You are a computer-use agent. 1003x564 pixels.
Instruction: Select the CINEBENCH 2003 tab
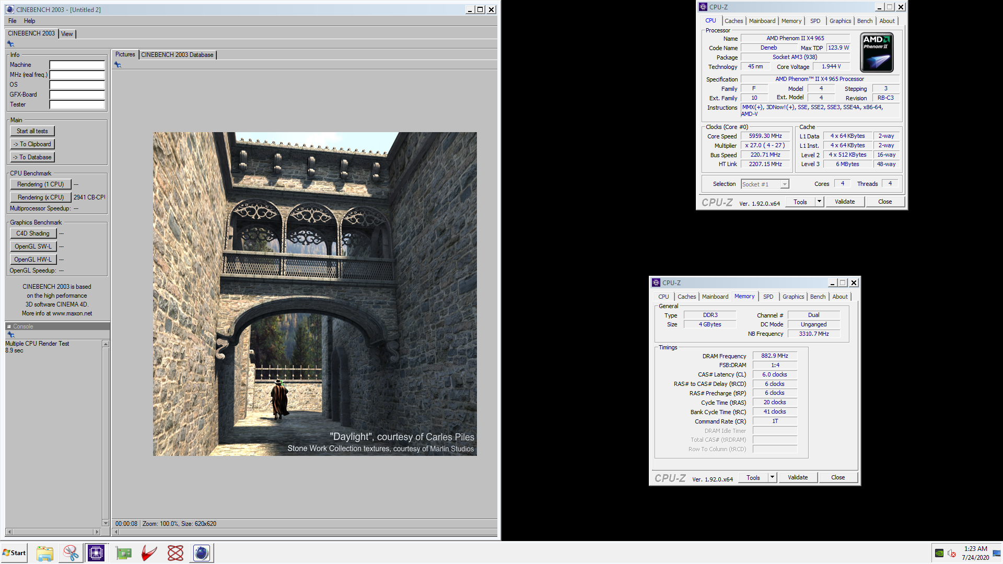tap(31, 33)
